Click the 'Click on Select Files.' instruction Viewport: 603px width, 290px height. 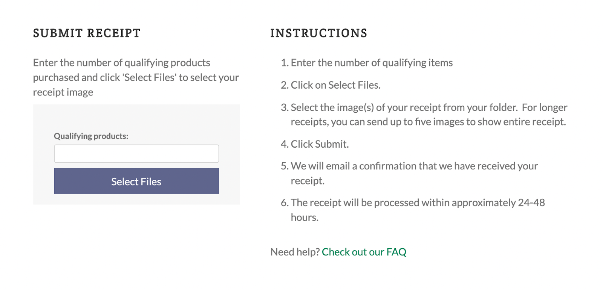coord(335,85)
